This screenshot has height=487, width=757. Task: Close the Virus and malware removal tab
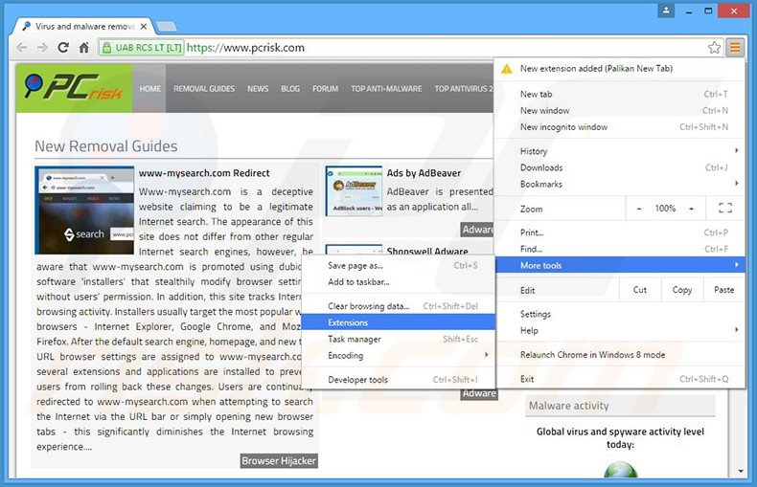point(144,27)
